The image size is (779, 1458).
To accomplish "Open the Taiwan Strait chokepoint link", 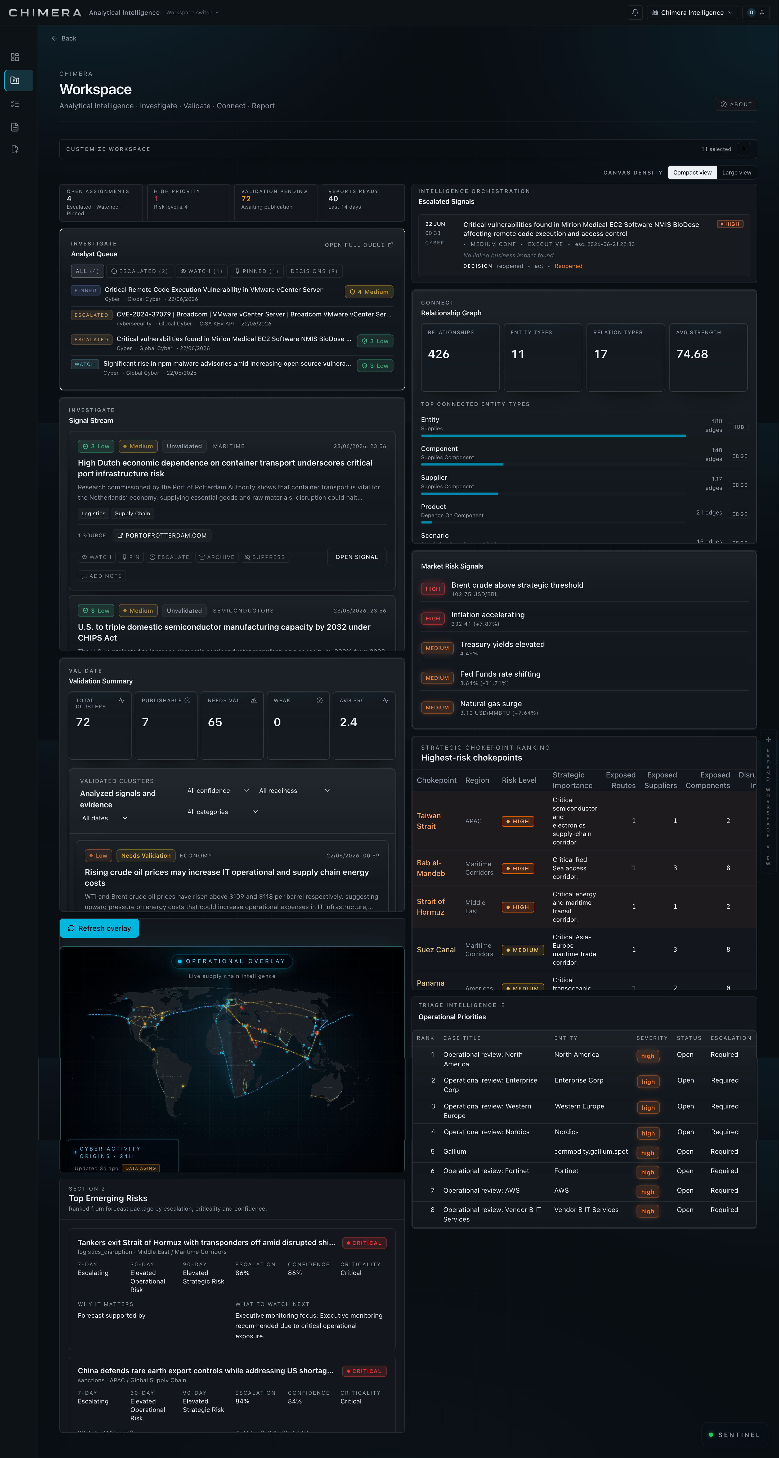I will pos(429,821).
